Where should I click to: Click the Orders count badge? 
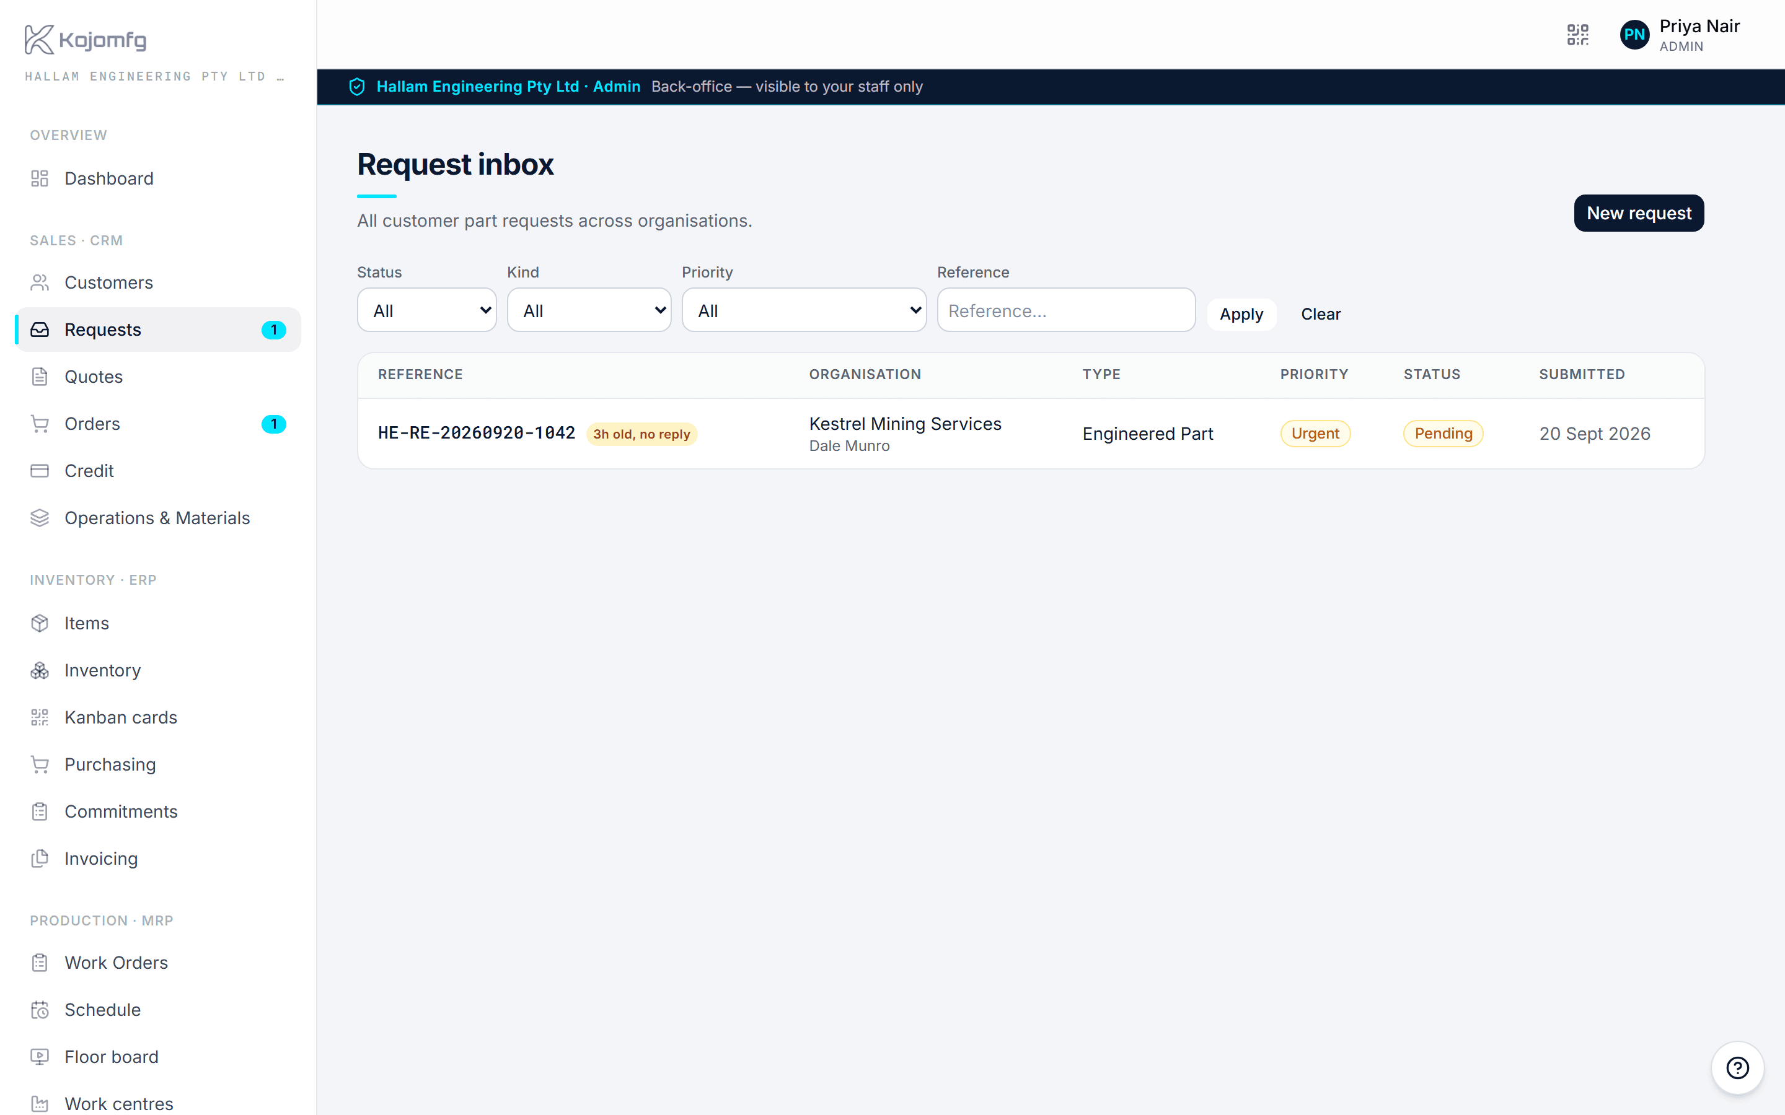(274, 424)
